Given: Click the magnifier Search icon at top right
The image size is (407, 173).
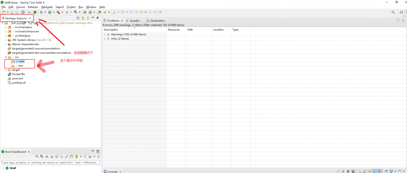Looking at the screenshot, I should coord(393,12).
